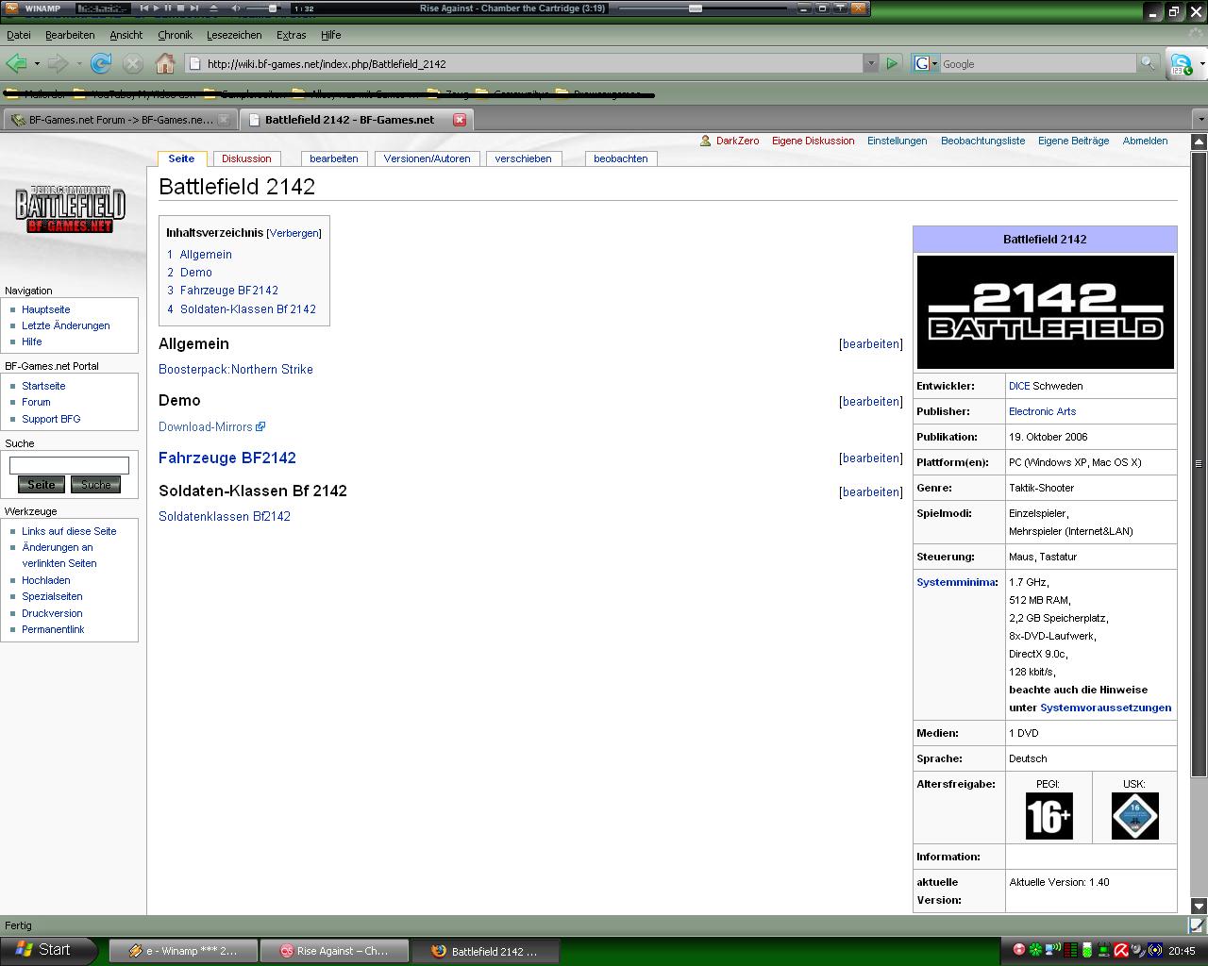
Task: Open the browser home page icon
Action: click(165, 63)
